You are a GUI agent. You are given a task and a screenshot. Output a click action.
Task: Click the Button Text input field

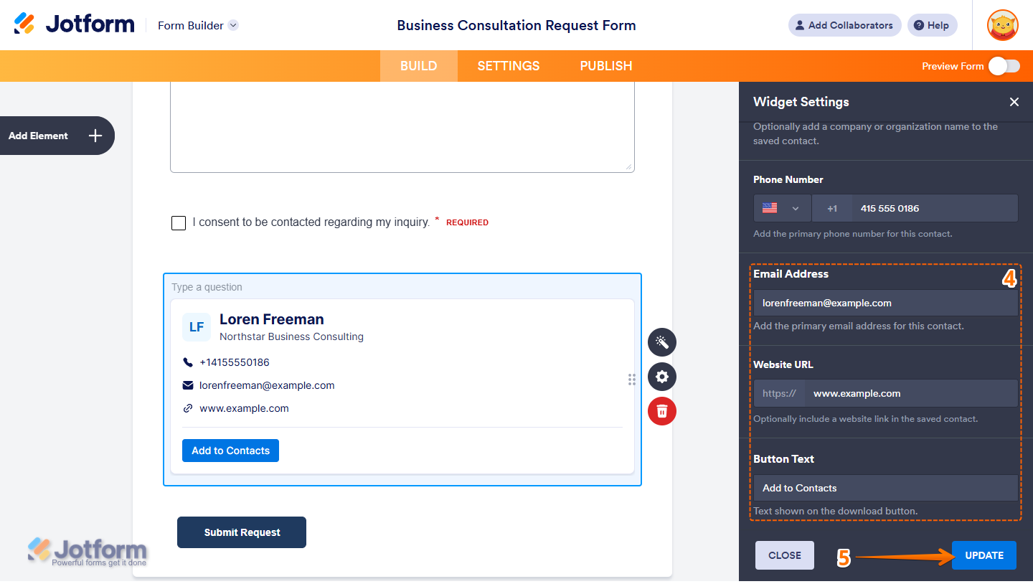pos(885,488)
